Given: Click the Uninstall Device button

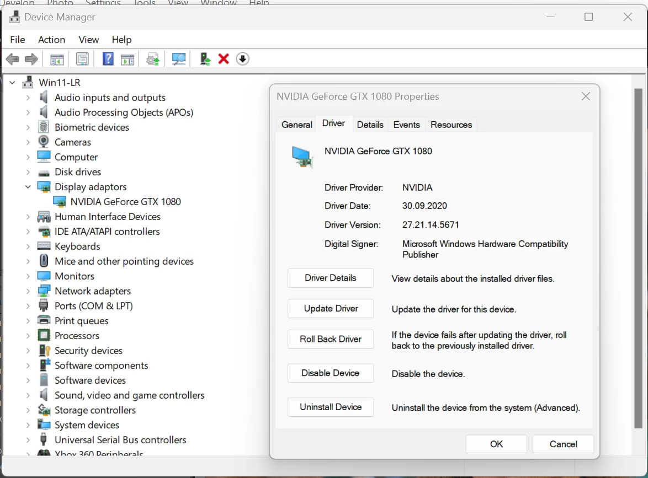Looking at the screenshot, I should 331,406.
